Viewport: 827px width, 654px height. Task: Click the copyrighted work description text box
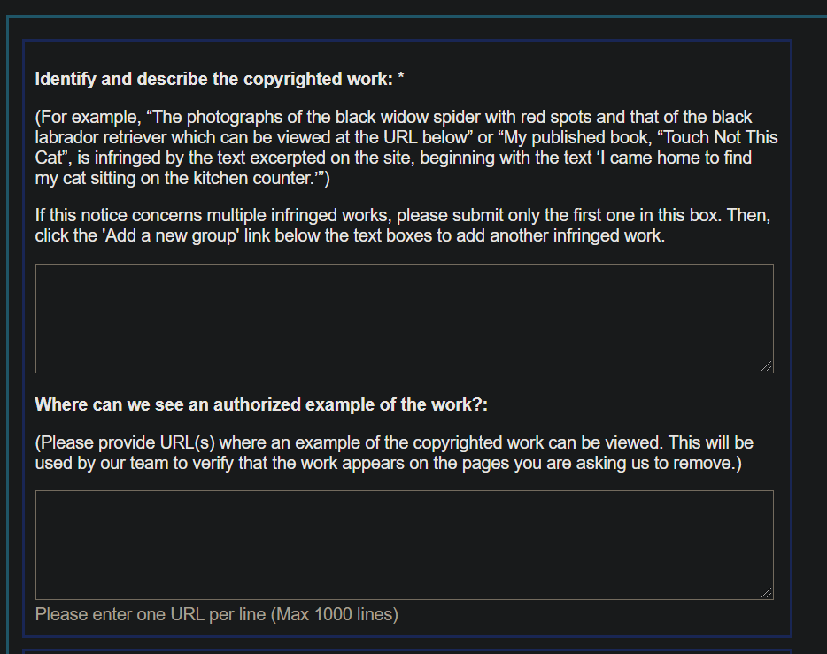click(x=404, y=318)
